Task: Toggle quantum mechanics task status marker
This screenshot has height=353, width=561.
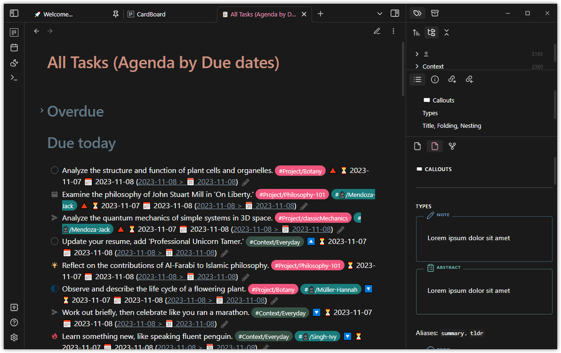Action: (55, 218)
